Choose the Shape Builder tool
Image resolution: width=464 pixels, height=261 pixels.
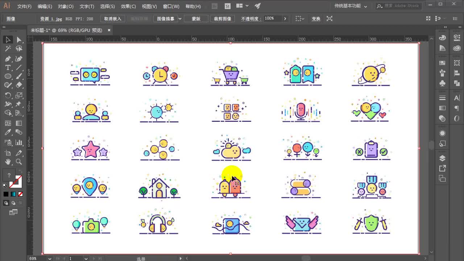tap(8, 113)
